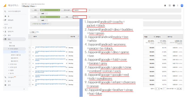The height and width of the screenshot is (100, 189).
Task: Click the sidebar search magnifier icon
Action: click(x=5, y=11)
